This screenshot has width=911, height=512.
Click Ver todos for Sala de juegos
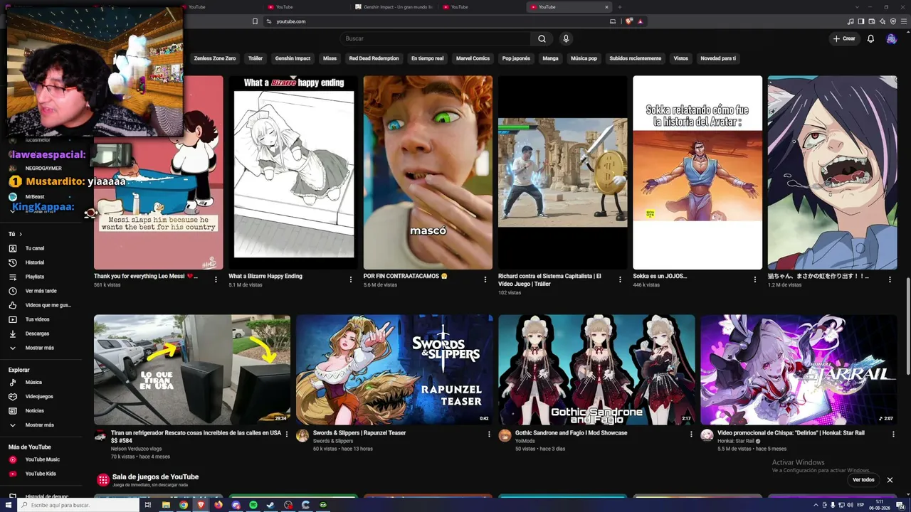click(863, 480)
